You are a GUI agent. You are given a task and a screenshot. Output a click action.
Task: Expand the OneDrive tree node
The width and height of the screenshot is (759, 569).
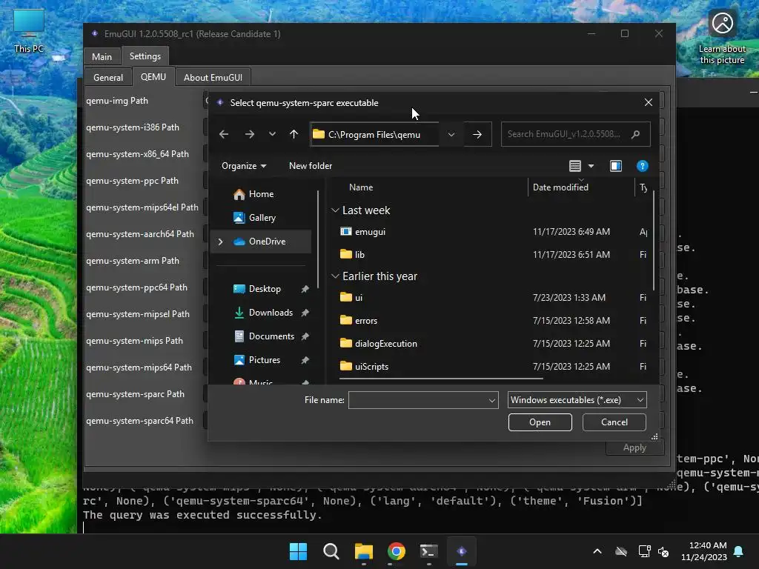pyautogui.click(x=221, y=242)
